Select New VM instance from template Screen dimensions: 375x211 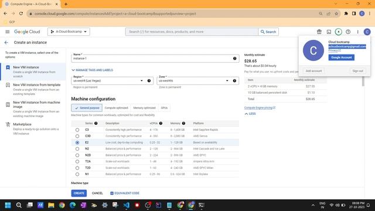33,89
